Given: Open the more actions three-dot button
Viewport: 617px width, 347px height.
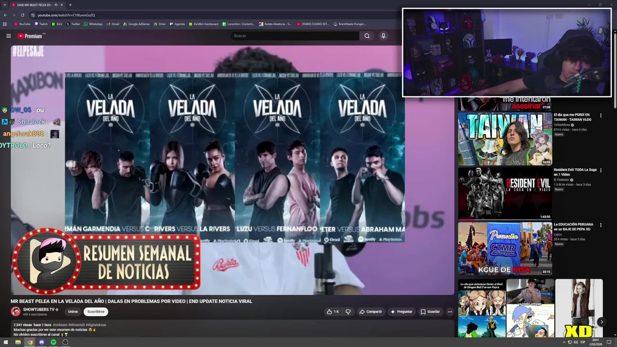Looking at the screenshot, I should click(x=450, y=312).
